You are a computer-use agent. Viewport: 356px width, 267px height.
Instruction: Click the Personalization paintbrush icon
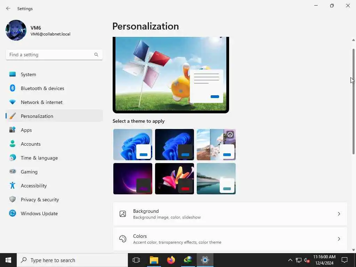[x=13, y=116]
